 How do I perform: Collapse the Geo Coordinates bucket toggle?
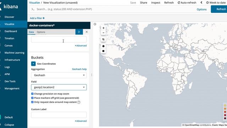point(33,64)
